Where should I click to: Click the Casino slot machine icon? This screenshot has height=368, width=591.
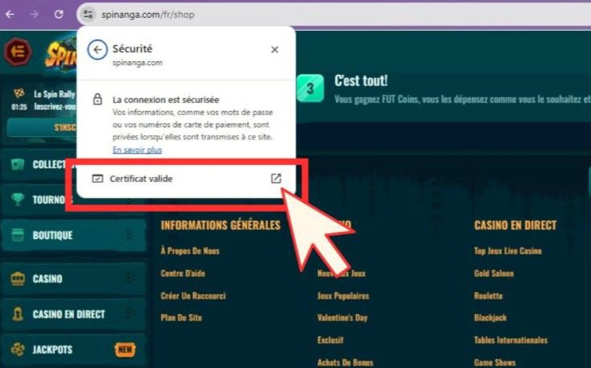[18, 279]
